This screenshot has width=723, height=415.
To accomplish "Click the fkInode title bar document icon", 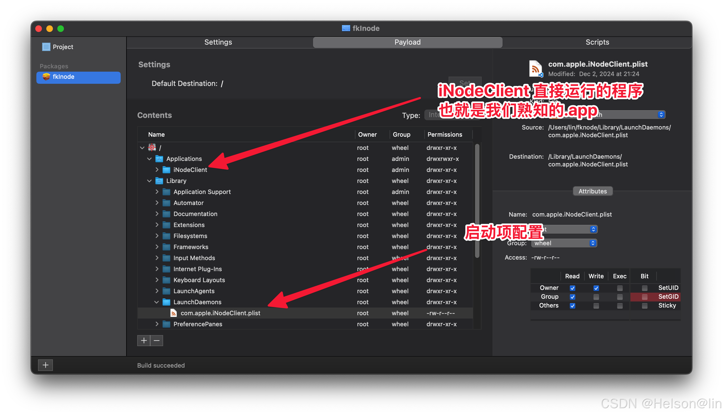I will [346, 28].
